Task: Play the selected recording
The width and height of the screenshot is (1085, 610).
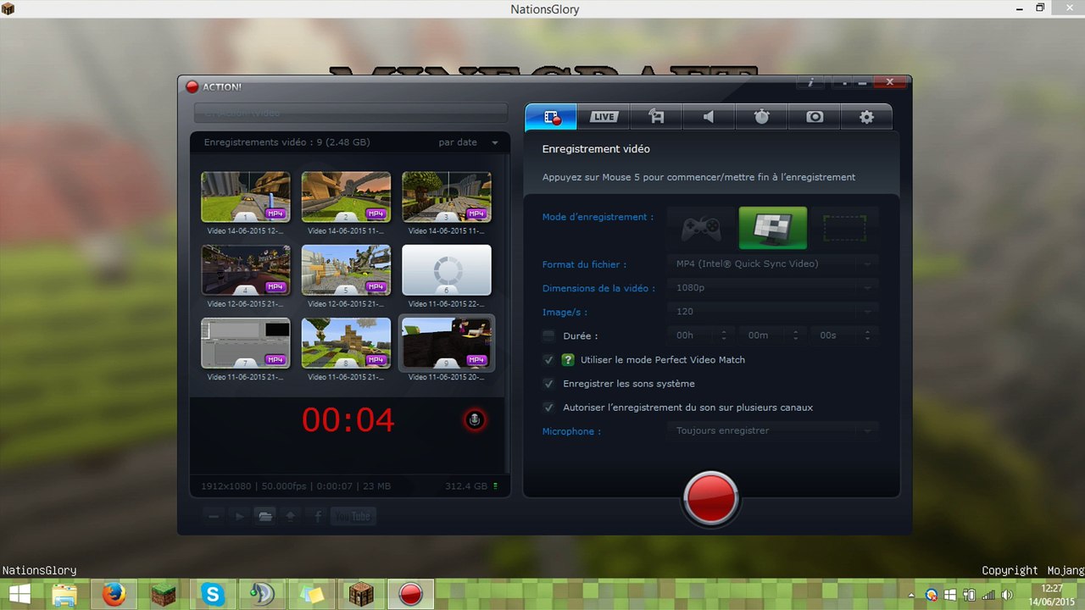Action: coord(240,516)
